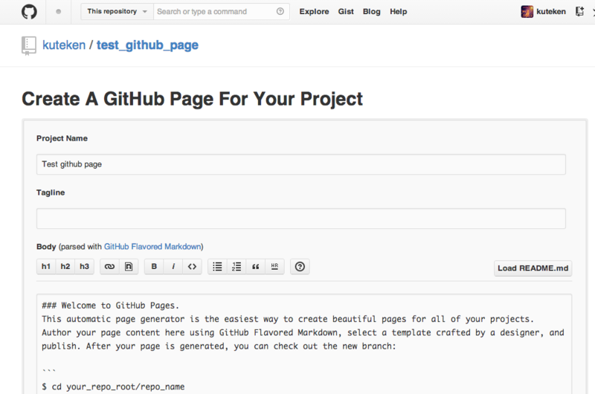Click the Project Name label

pyautogui.click(x=62, y=138)
